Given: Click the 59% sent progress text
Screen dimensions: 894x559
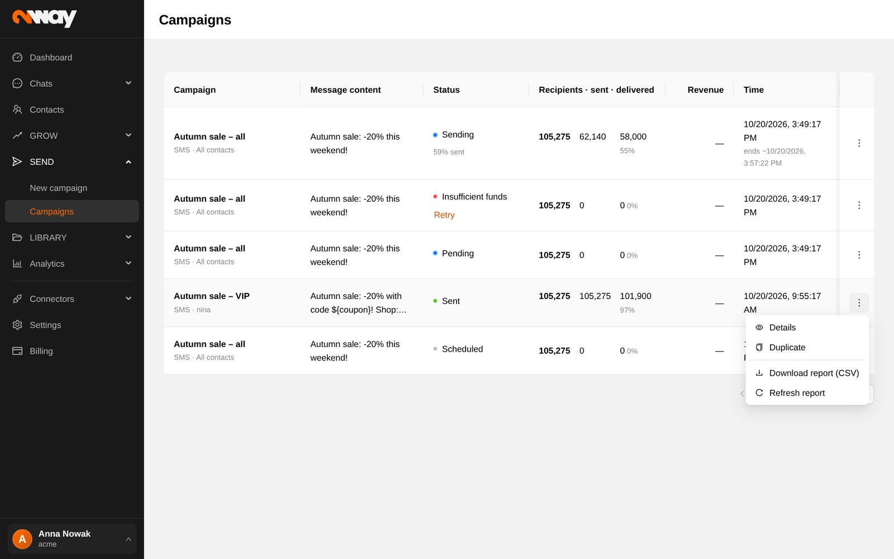Looking at the screenshot, I should pyautogui.click(x=449, y=152).
